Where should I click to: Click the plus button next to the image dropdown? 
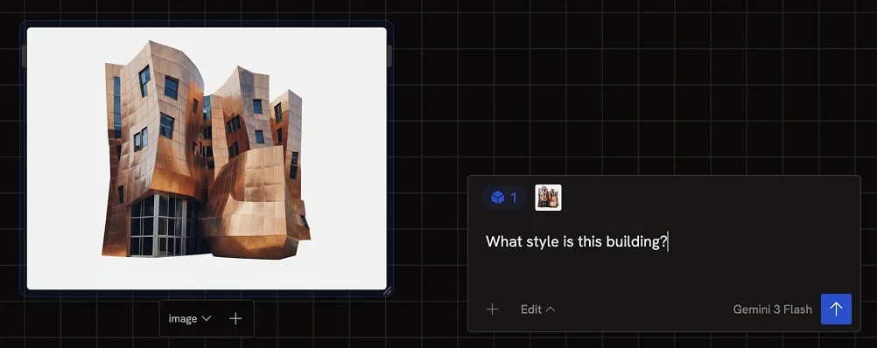coord(236,318)
